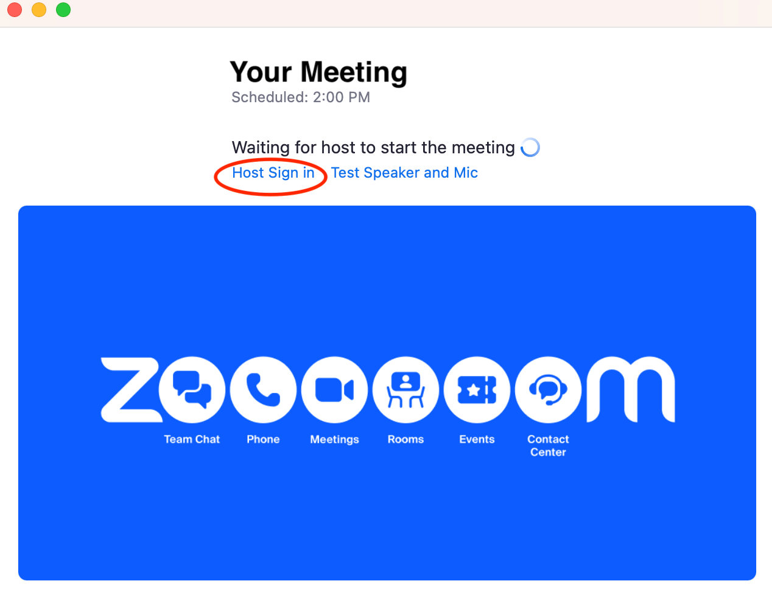Click the Team Chat label
The height and width of the screenshot is (595, 772).
[x=192, y=439]
